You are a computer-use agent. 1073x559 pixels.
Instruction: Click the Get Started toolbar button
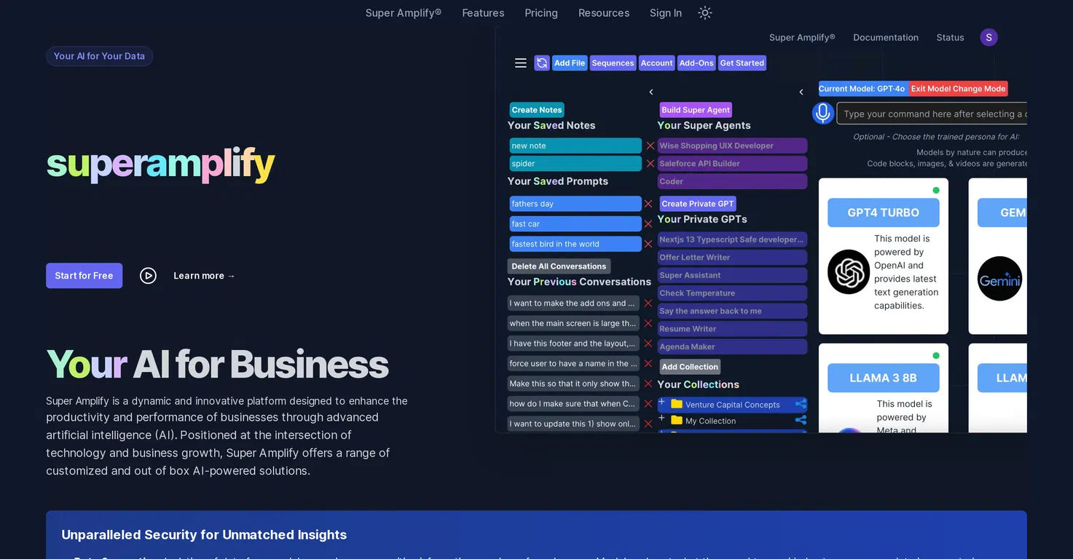[742, 63]
